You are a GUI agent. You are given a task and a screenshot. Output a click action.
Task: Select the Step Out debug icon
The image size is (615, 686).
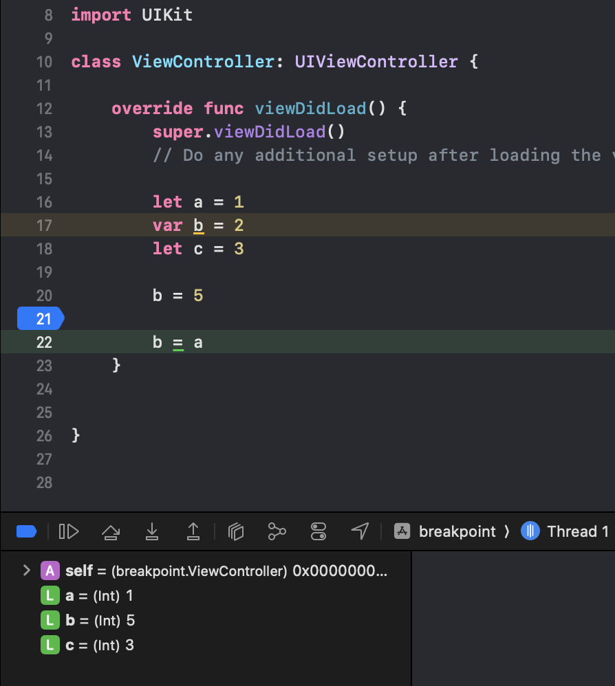[193, 531]
